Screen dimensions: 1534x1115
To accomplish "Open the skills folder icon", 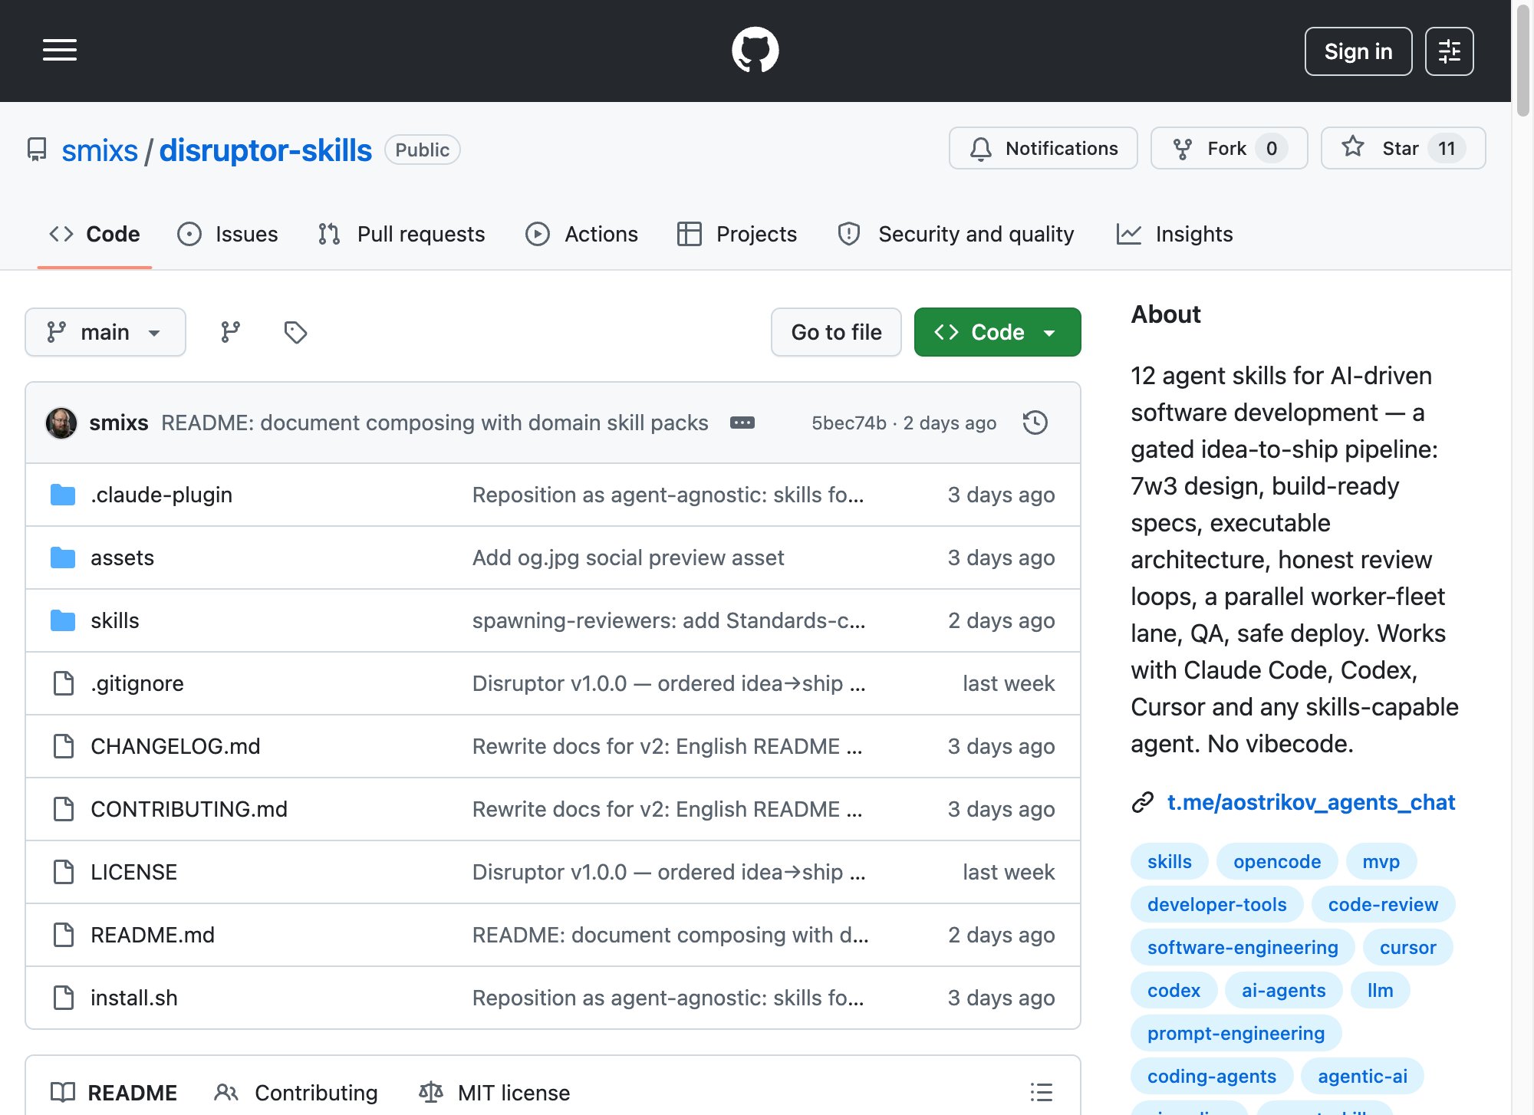I will click(x=63, y=620).
